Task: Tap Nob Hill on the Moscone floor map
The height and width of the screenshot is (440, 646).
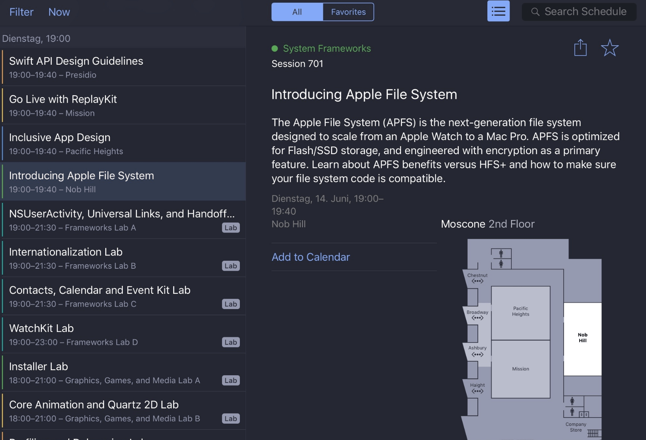Action: (582, 338)
